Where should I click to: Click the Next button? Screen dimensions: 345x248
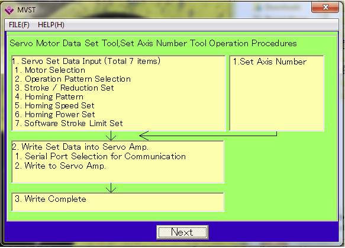point(182,232)
